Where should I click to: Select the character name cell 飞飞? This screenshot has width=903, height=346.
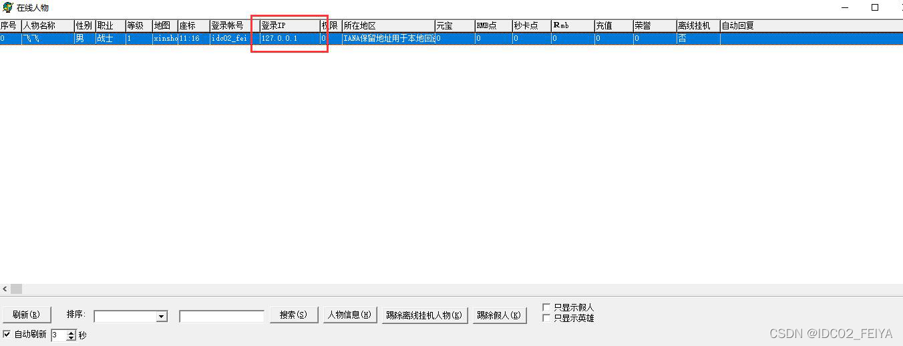[x=48, y=39]
